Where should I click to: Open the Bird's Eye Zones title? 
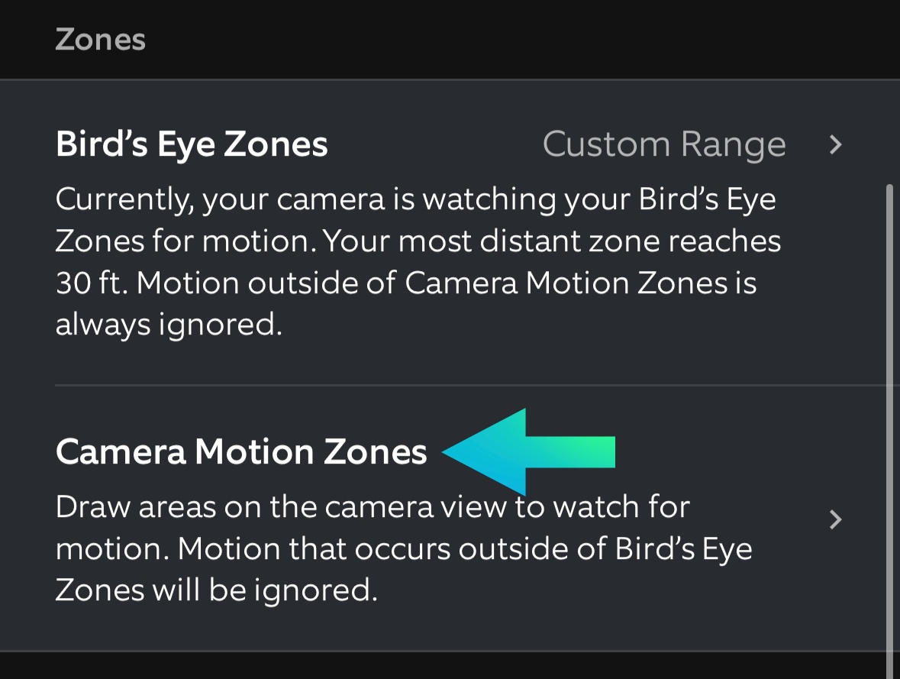[x=192, y=144]
